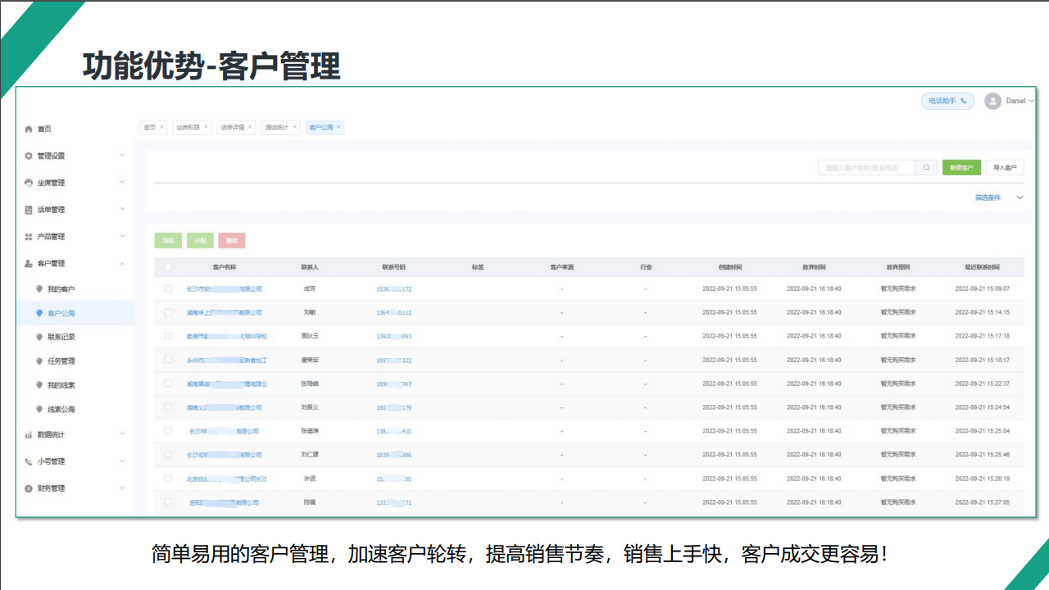Click the 话单管理 call record icon

pos(29,210)
